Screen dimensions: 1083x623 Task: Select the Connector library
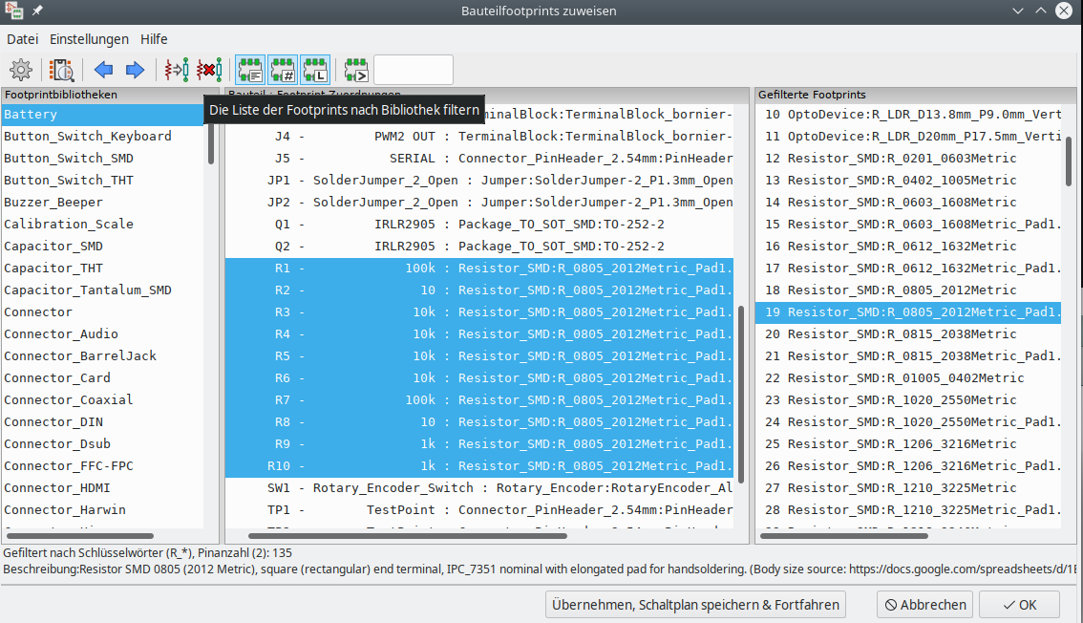pyautogui.click(x=102, y=312)
